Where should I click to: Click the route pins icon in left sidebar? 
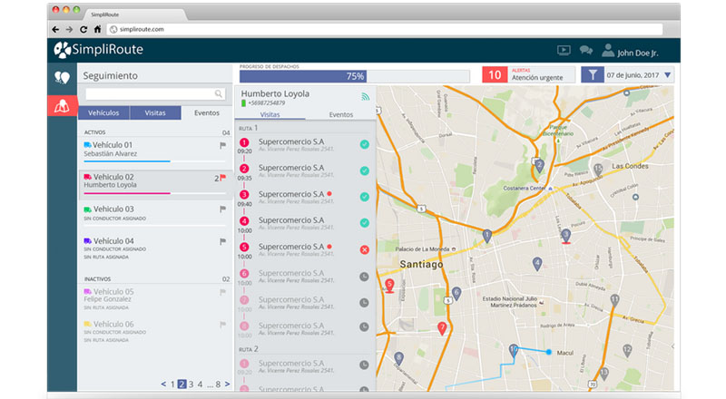click(x=63, y=77)
